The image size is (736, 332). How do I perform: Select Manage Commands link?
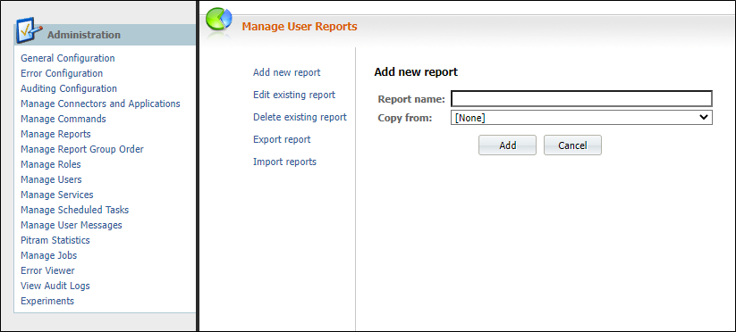[63, 119]
